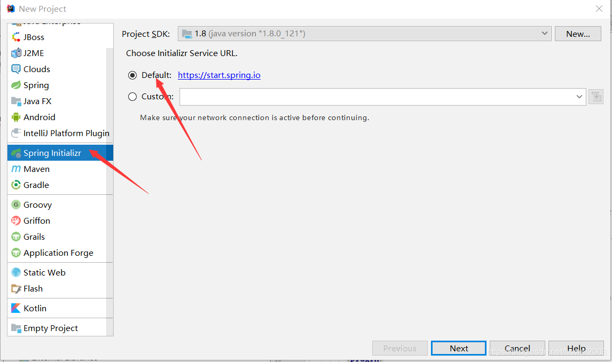Click the Application Forge icon
Image resolution: width=612 pixels, height=362 pixels.
pyautogui.click(x=16, y=253)
